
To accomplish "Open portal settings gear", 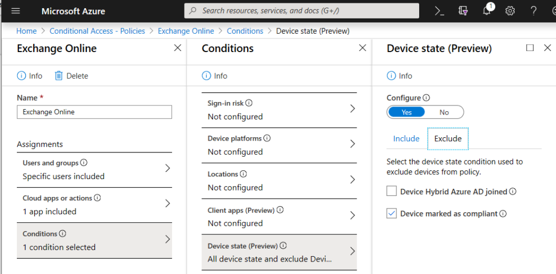I will coord(510,11).
